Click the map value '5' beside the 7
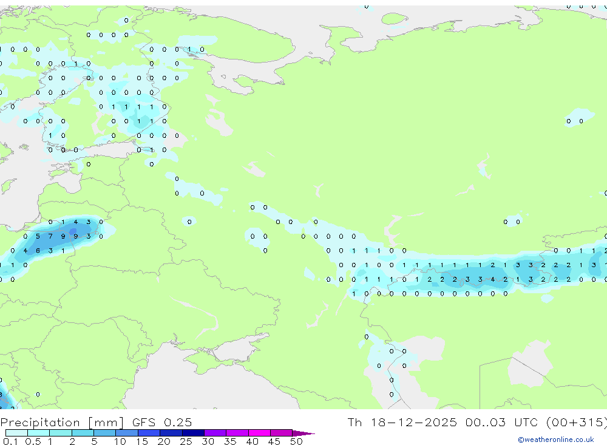The image size is (607, 445). [38, 236]
